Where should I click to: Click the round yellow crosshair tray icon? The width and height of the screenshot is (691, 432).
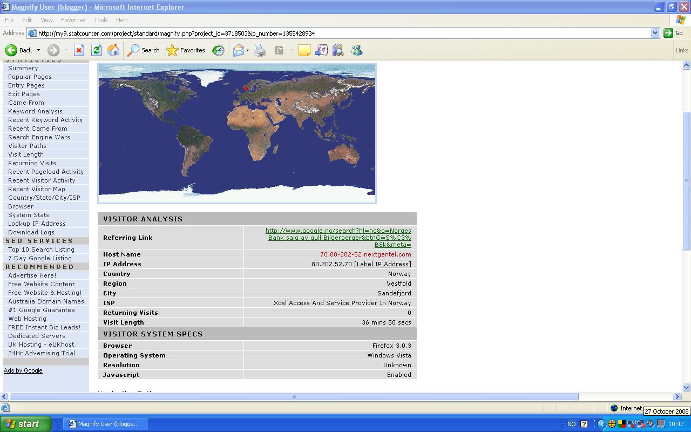point(612,424)
